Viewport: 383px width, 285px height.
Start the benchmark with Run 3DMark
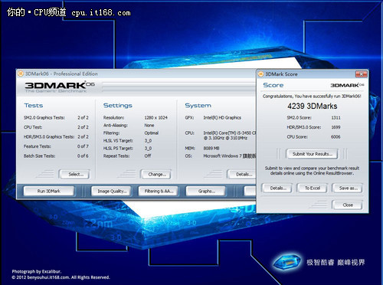click(49, 191)
